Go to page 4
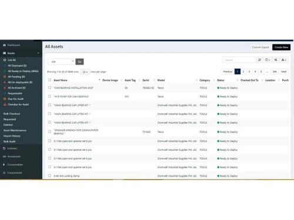294x220 pixels. pyautogui.click(x=255, y=72)
